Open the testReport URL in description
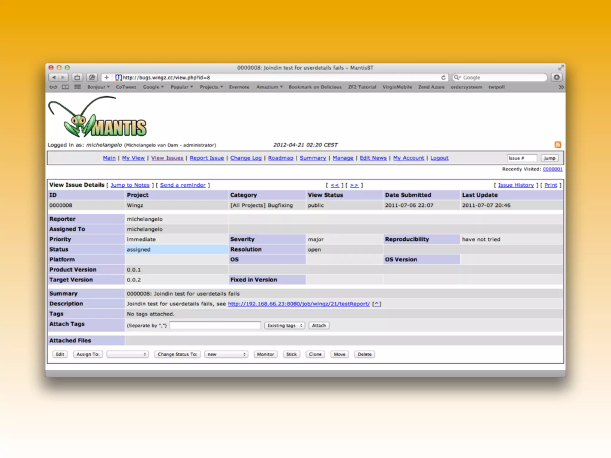 pyautogui.click(x=299, y=304)
